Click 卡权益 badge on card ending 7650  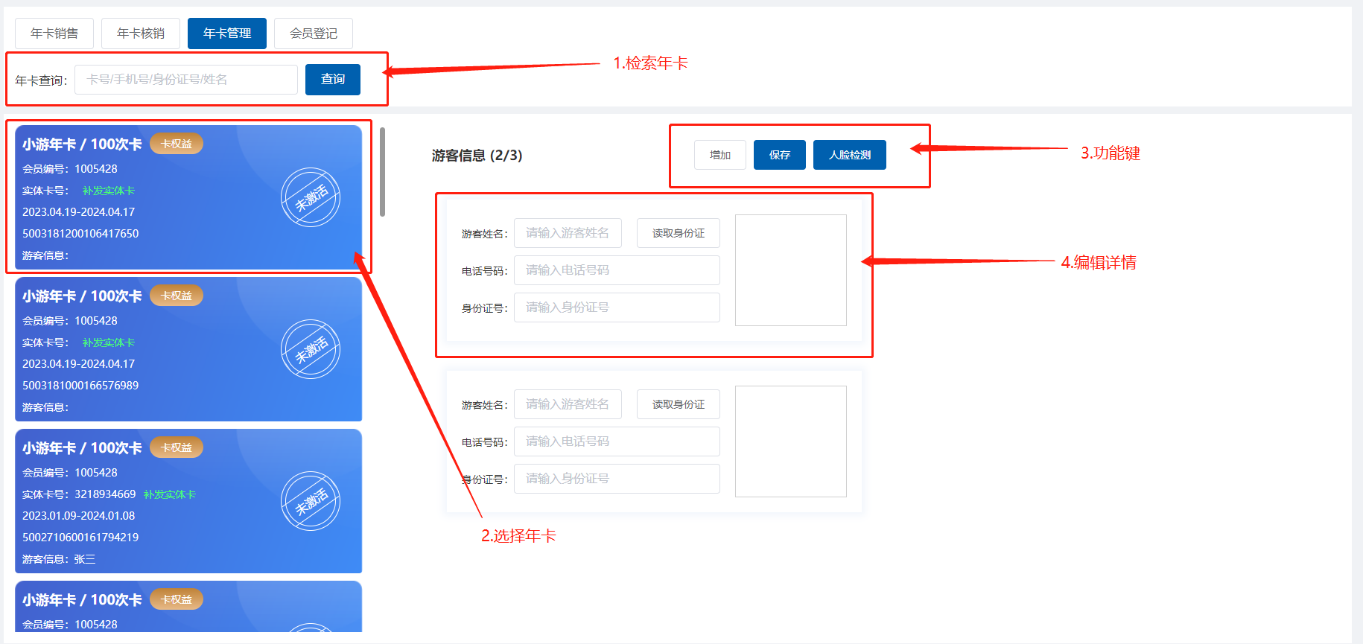(177, 144)
